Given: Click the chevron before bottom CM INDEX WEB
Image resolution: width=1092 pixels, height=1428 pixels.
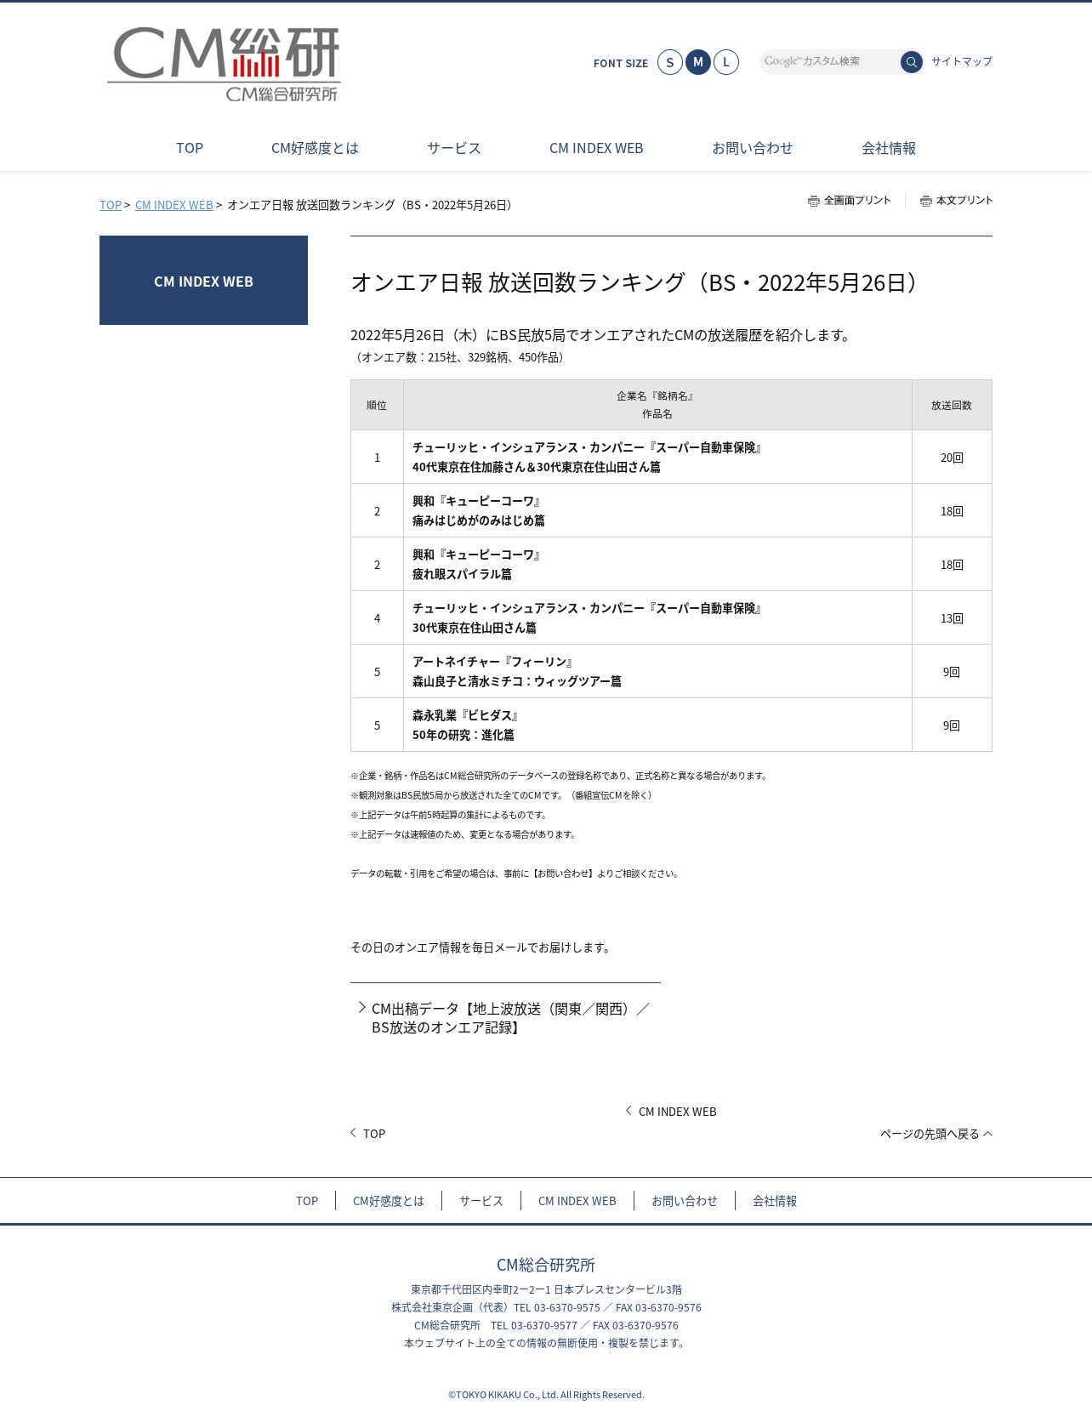Looking at the screenshot, I should click(628, 1110).
